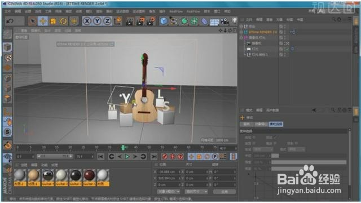The width and height of the screenshot is (361, 203).
Task: Toggle the Snap S icon
Action: [7, 132]
